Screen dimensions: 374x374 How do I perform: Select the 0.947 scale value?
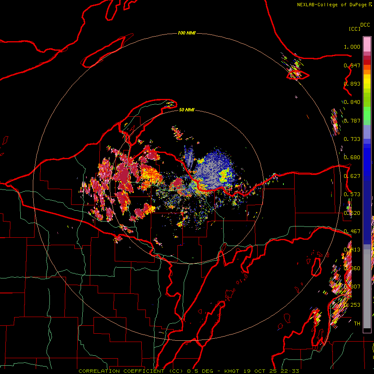(352, 65)
